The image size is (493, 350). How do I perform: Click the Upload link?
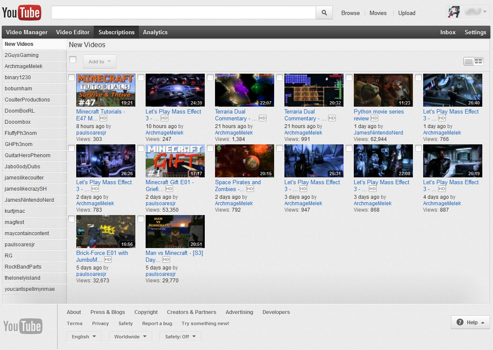[406, 13]
